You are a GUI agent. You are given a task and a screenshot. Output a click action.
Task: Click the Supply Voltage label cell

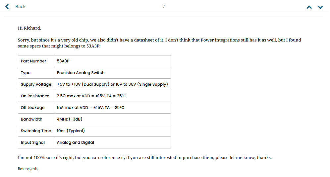click(36, 84)
